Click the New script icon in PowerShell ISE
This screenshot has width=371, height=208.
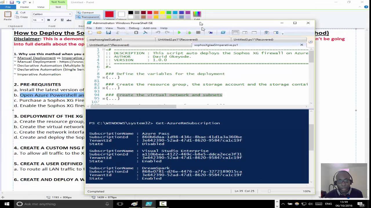[x=90, y=33]
